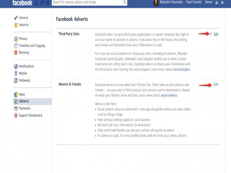This screenshot has height=173, width=231.
Task: Open Mobile settings section
Action: pos(23,73)
